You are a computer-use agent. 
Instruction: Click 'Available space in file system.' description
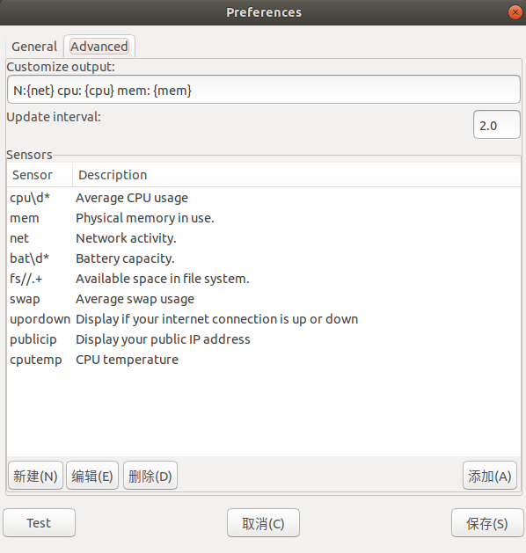coord(163,279)
